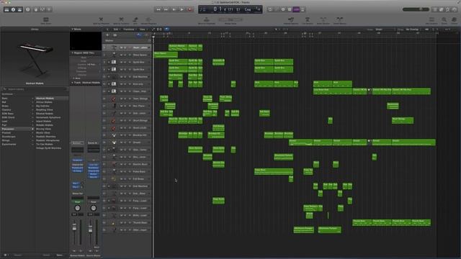This screenshot has height=259, width=461.
Task: Click the Set Locators toolbar icon
Action: [431, 21]
